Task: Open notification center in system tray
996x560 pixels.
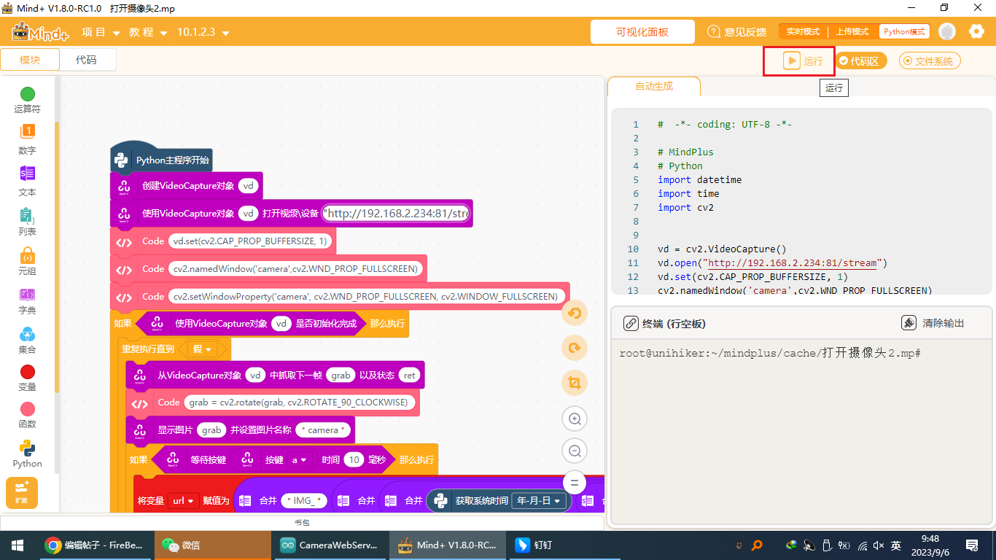Action: [x=972, y=545]
